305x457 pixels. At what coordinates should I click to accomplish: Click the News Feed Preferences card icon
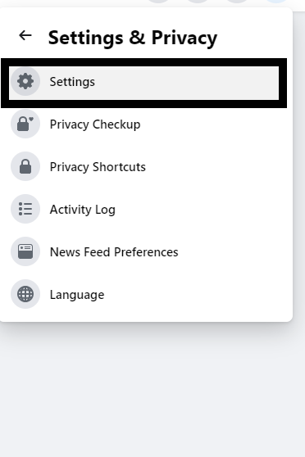[x=25, y=251]
